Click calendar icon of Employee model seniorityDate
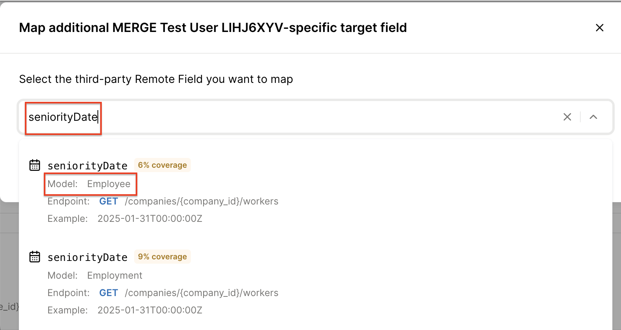Screen dimensions: 621x330 35,165
